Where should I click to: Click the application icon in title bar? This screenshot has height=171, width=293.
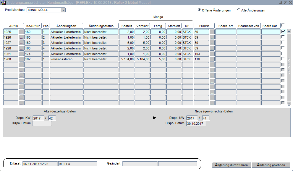[3, 3]
